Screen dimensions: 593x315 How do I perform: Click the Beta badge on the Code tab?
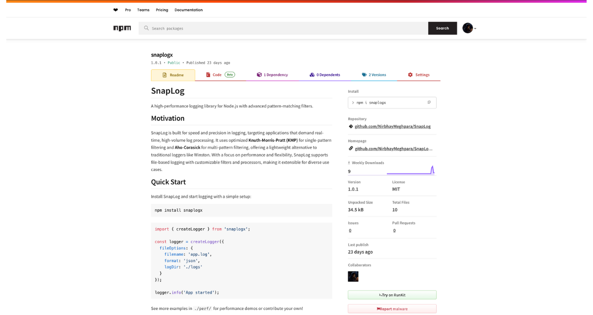pos(230,74)
